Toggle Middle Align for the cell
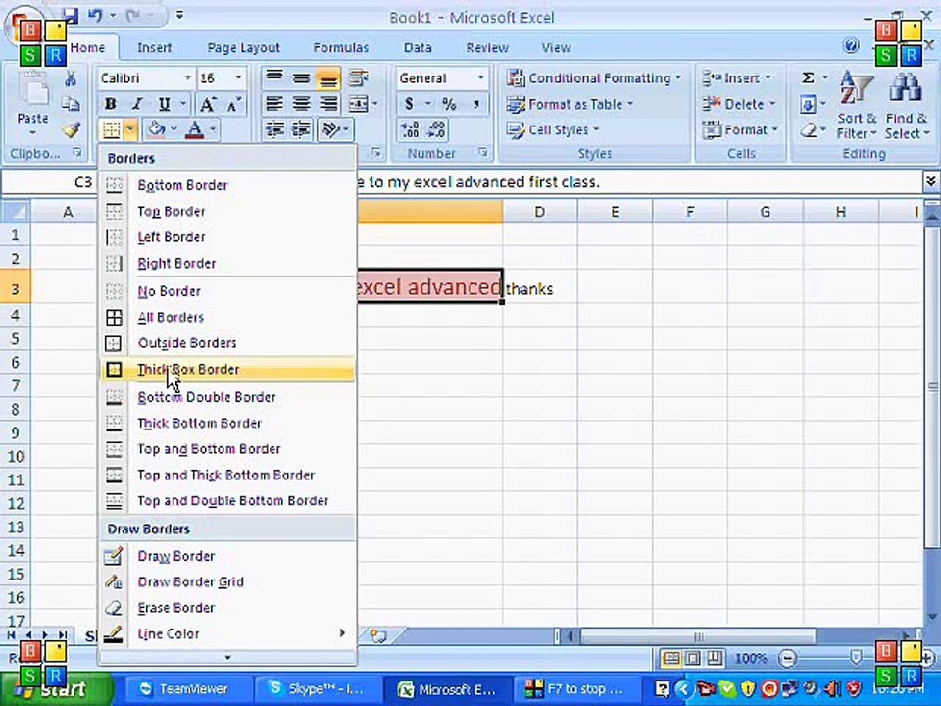This screenshot has width=941, height=706. [x=301, y=78]
